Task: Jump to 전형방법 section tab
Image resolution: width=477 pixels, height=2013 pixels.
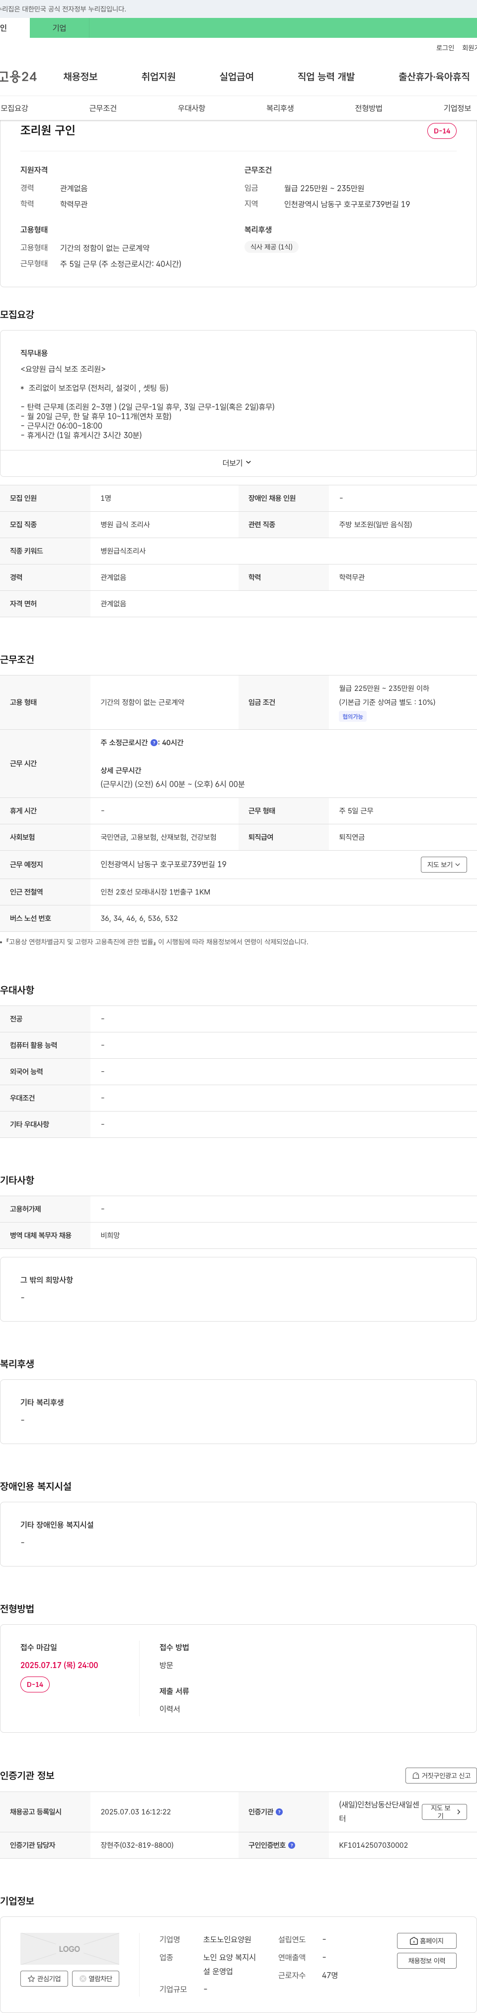Action: (x=369, y=108)
